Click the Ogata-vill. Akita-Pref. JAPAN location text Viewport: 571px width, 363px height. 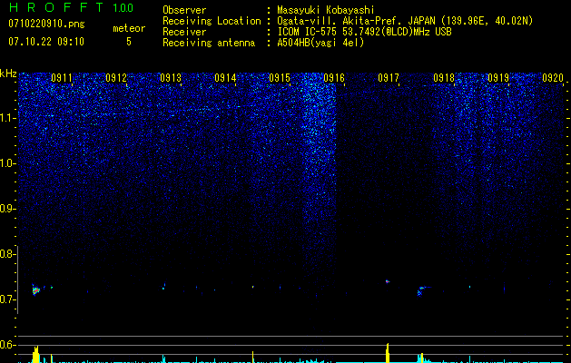(x=405, y=21)
